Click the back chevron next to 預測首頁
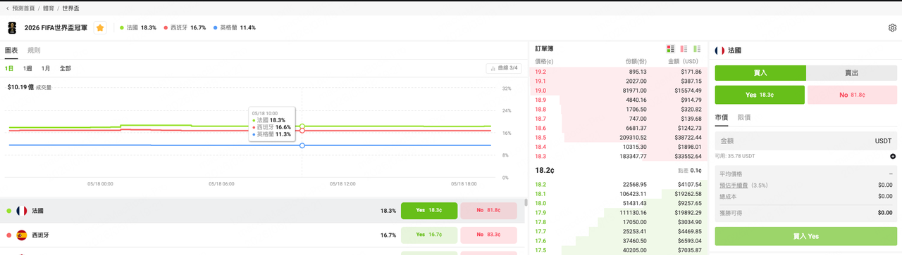This screenshot has width=902, height=255. (x=7, y=8)
